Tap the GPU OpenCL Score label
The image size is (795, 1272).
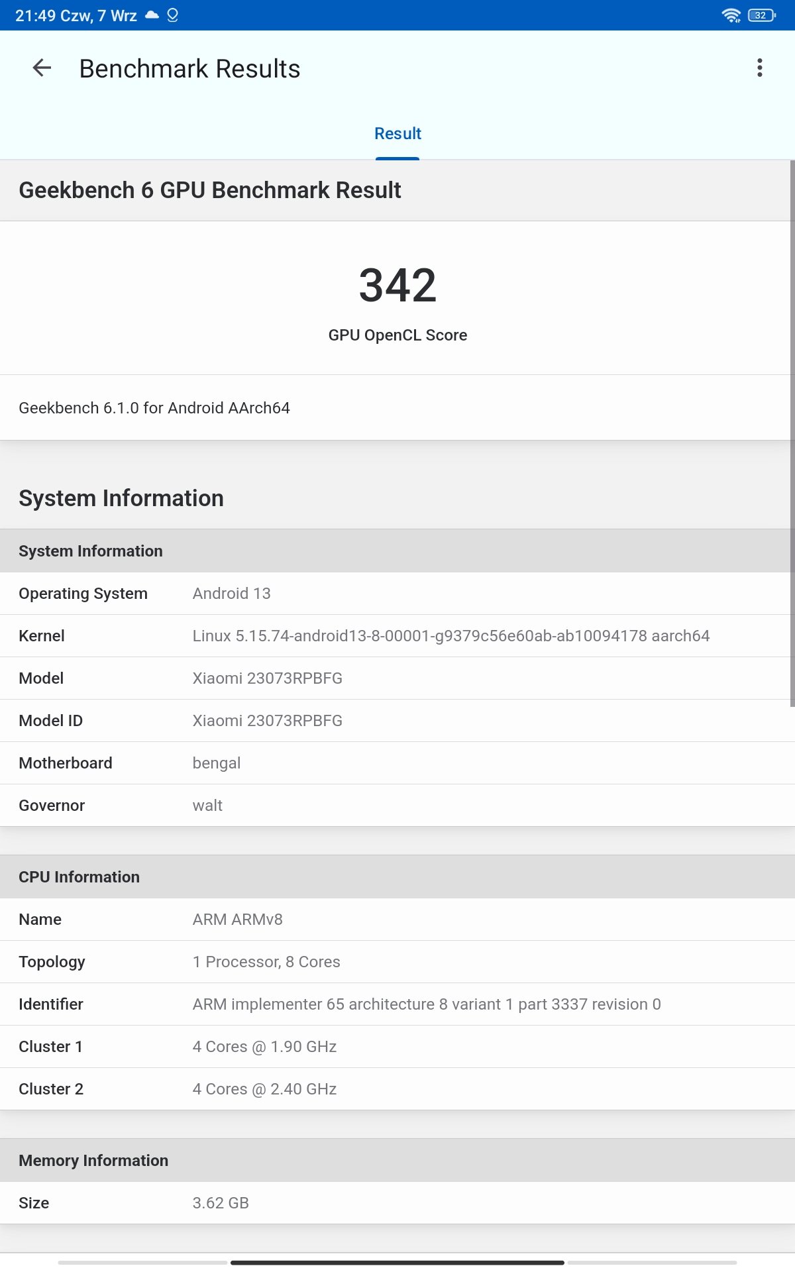tap(397, 335)
